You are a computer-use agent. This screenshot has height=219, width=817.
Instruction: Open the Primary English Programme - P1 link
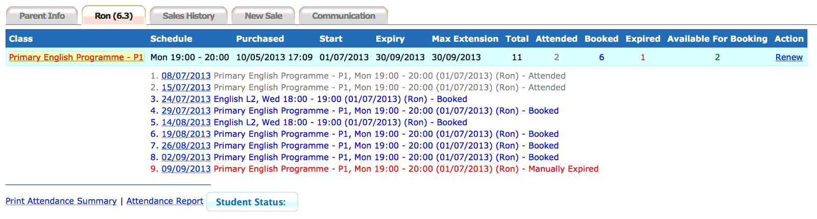pyautogui.click(x=76, y=57)
